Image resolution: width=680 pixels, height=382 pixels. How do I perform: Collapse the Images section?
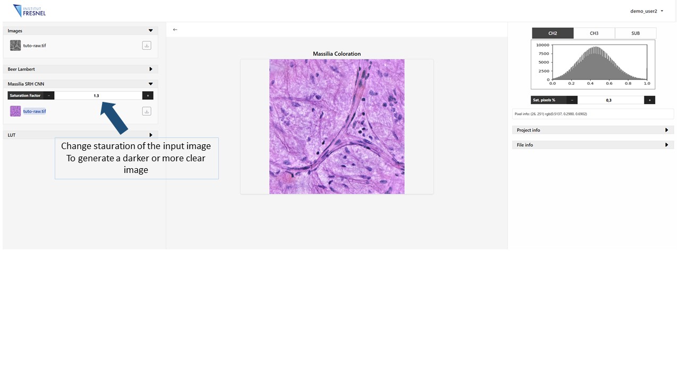(x=150, y=31)
